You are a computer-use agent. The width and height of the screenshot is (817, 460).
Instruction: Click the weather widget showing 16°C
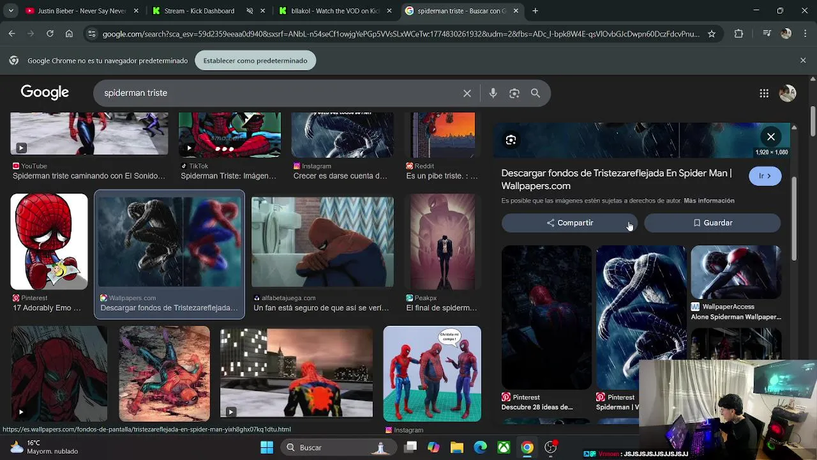tap(45, 447)
